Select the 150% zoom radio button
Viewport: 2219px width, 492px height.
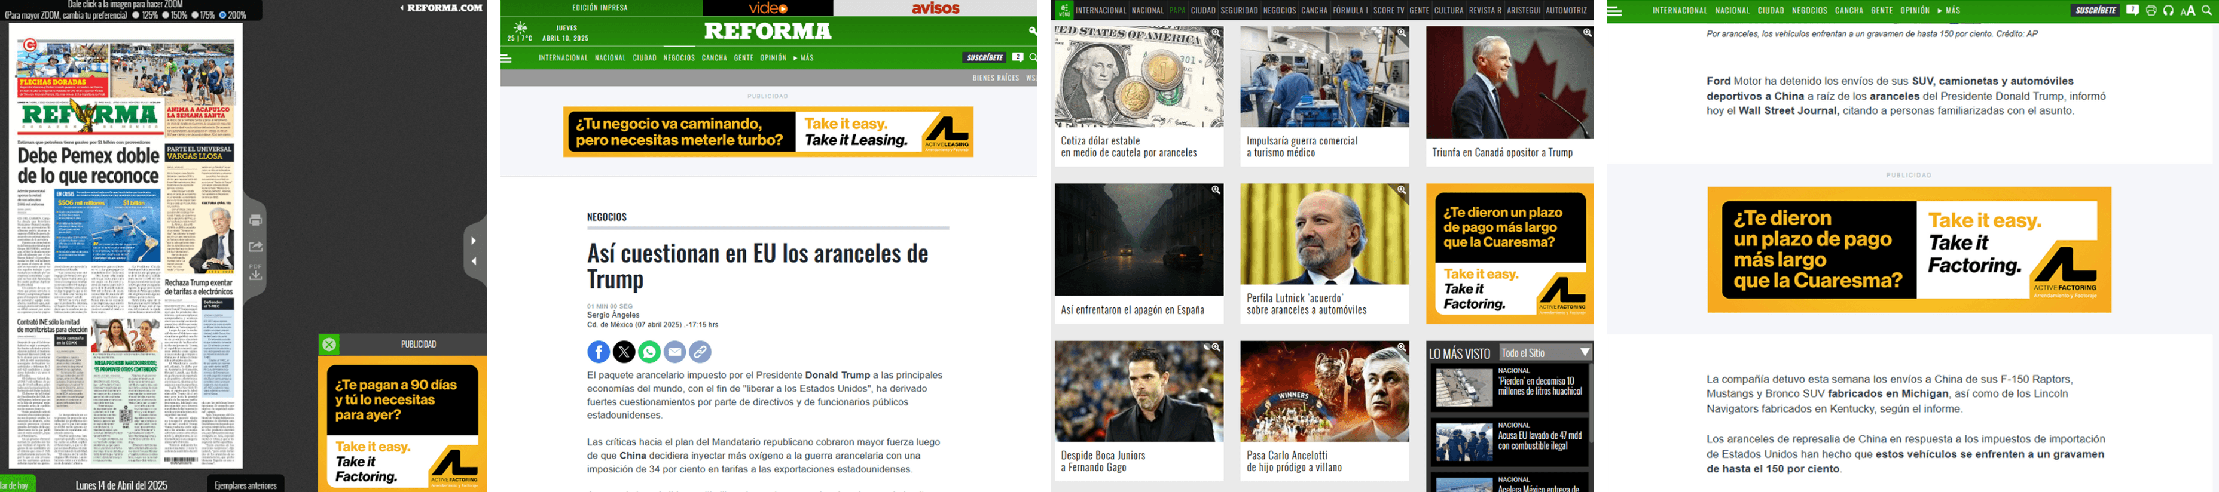point(166,16)
